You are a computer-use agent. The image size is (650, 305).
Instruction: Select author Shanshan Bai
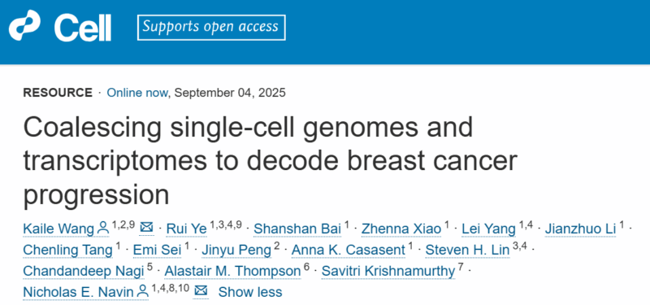point(297,229)
